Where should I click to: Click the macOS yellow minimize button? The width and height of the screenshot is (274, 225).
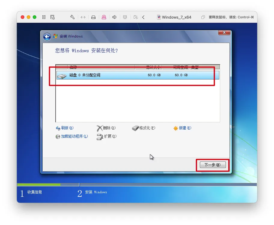pos(29,17)
